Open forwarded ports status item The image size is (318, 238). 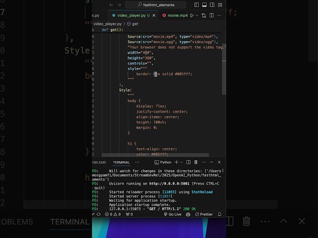pyautogui.click(x=129, y=214)
